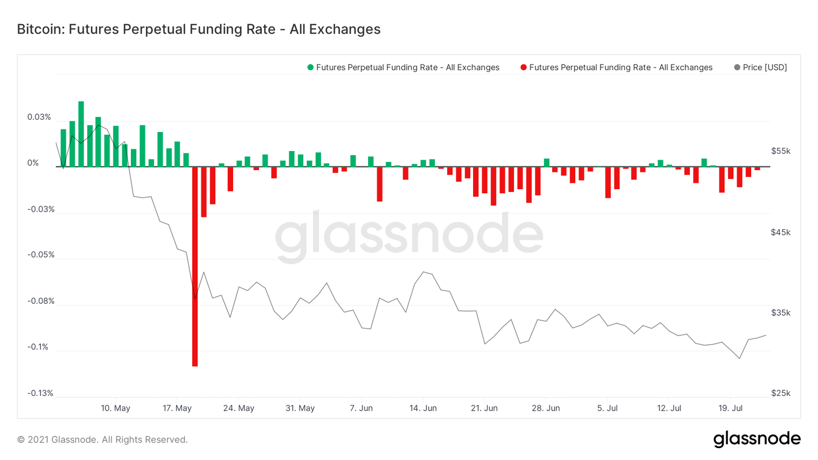
Task: Toggle the legend label beside the red dot
Action: pyautogui.click(x=620, y=67)
